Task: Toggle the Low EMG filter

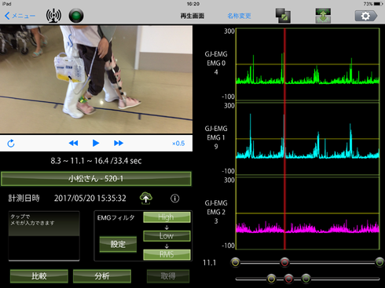Action: [x=167, y=235]
